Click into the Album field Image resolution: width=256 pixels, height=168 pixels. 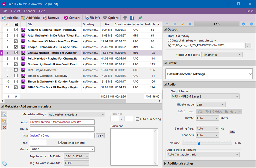[62, 129]
